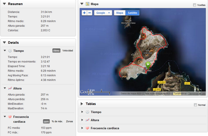Switch map to Satélite view

tap(132, 13)
